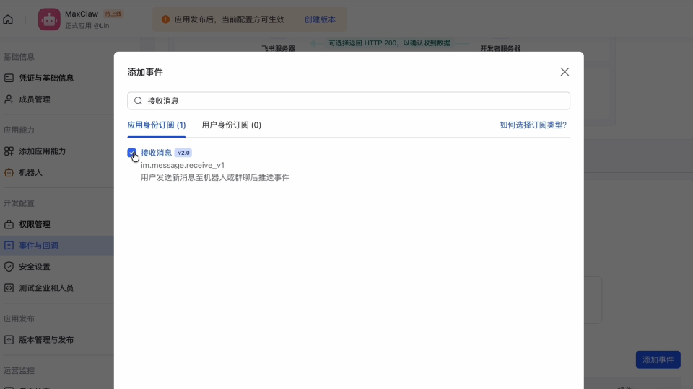Click the 应用发布 section heading
693x389 pixels.
tap(19, 319)
